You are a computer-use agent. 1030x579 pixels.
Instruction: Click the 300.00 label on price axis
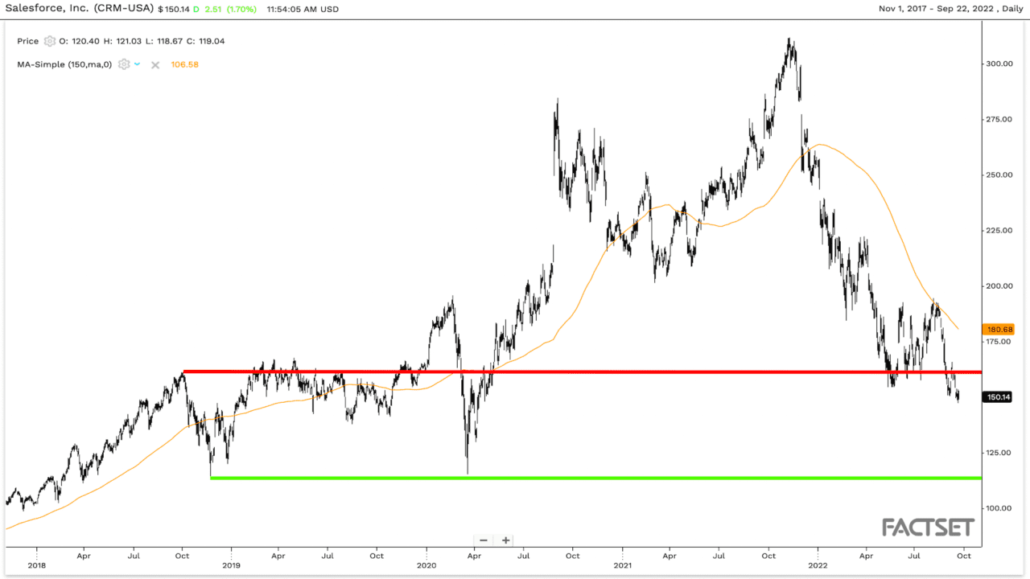point(1000,64)
